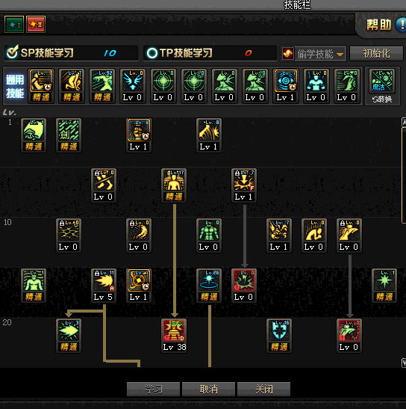Image resolution: width=406 pixels, height=409 pixels.
Task: Toggle the 魔法 转换 switch button
Action: tap(382, 86)
